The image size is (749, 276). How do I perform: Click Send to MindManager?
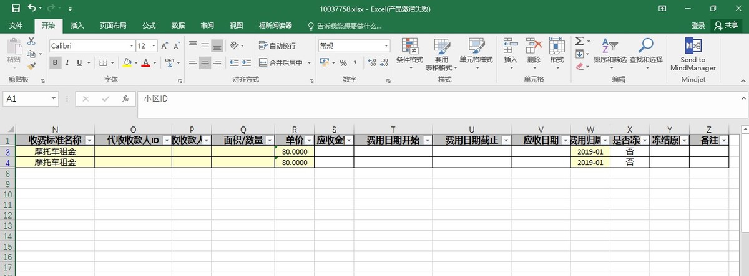(x=693, y=55)
